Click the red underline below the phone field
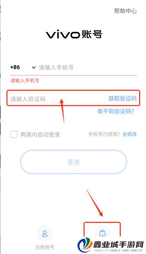Image resolution: width=146 pixels, height=254 pixels. point(74,75)
